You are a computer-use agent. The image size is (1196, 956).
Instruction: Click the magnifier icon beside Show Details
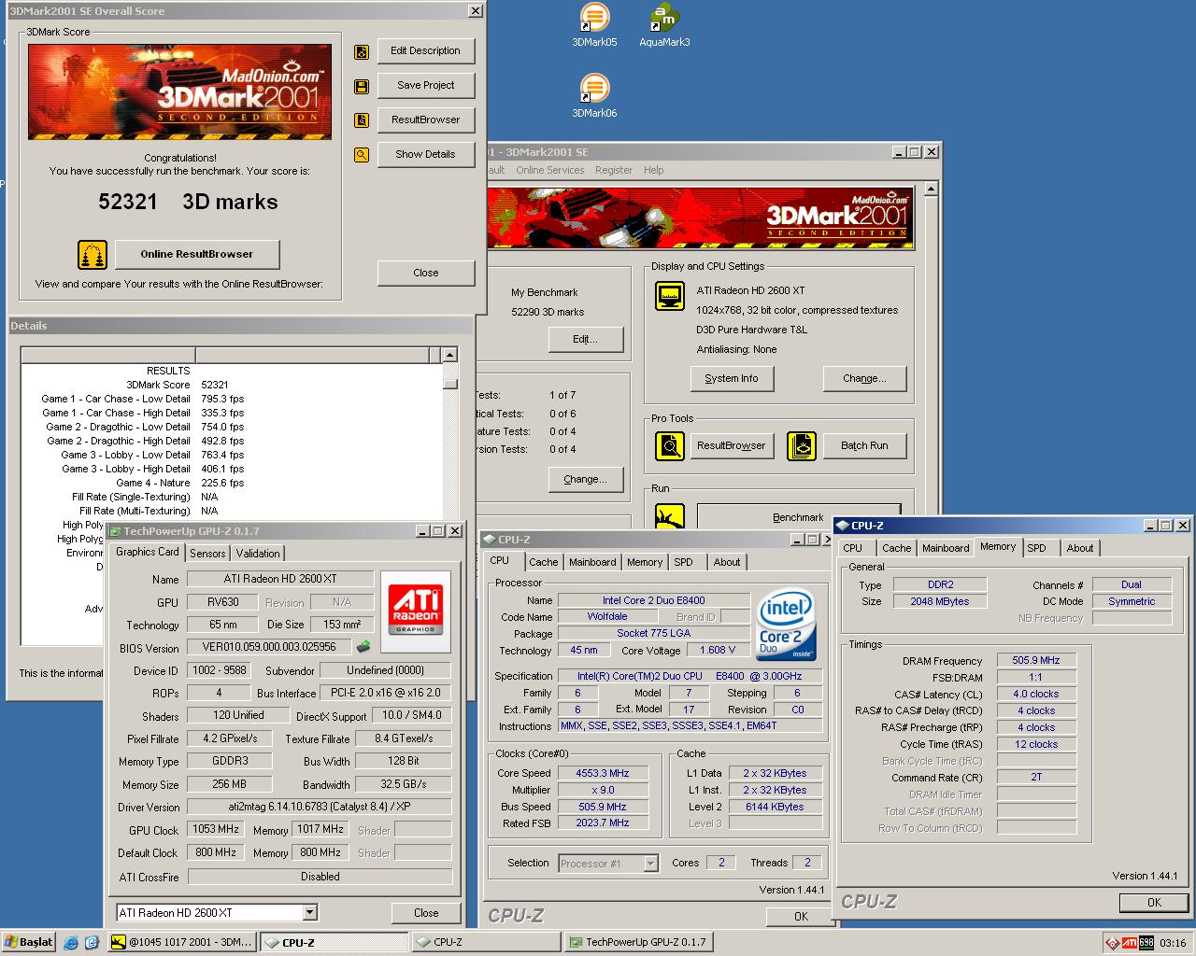click(x=362, y=155)
